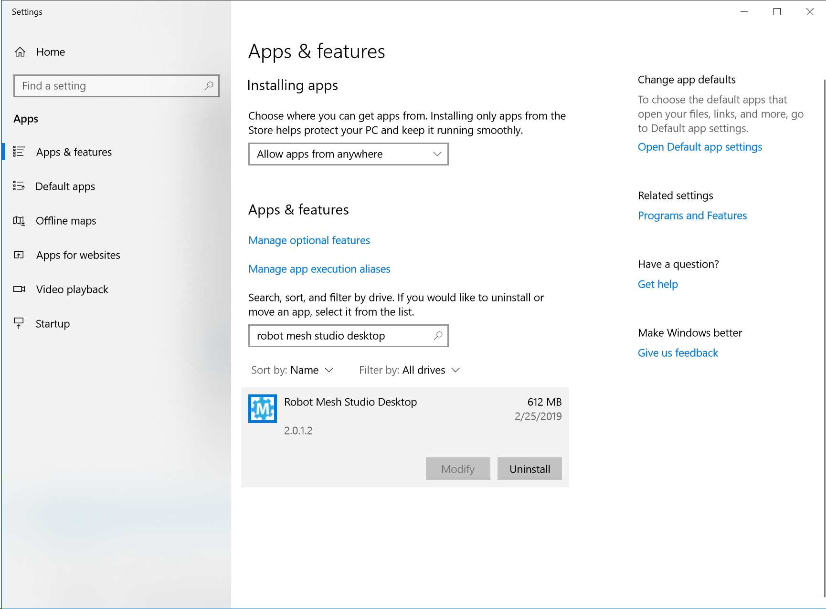The width and height of the screenshot is (826, 609).
Task: Click the magnifier icon in app search box
Action: tap(438, 336)
